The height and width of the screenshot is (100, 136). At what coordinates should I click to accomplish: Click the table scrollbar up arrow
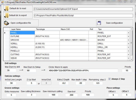(x=131, y=29)
